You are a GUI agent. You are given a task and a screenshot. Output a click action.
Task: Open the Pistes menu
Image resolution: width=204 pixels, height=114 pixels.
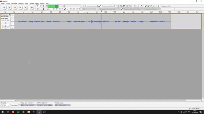coord(26,3)
